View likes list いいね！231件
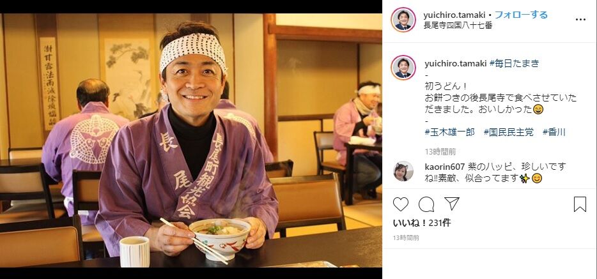 coord(422,223)
